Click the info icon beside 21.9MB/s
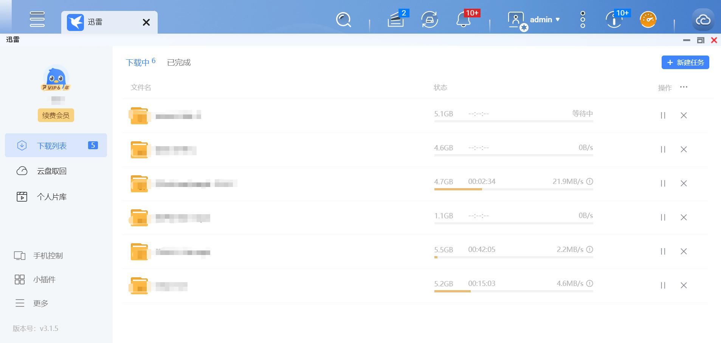Image resolution: width=721 pixels, height=343 pixels. [x=589, y=181]
